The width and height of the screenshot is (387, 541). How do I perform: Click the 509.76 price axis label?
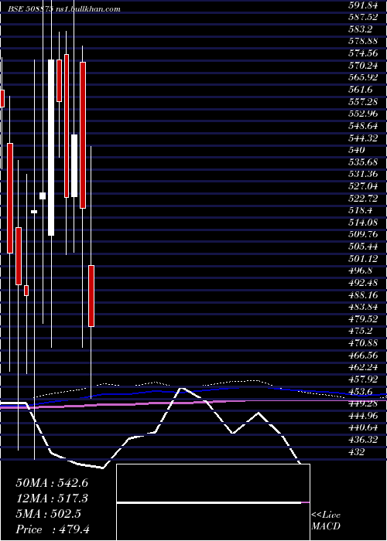(x=364, y=234)
